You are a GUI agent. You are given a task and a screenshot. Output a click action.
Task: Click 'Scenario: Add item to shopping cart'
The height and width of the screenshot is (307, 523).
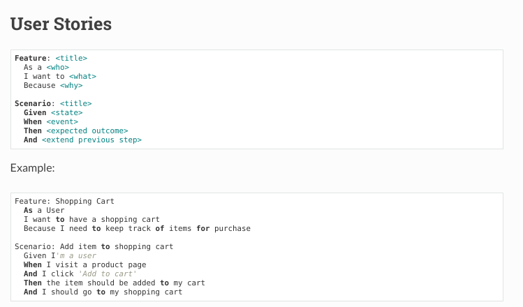coord(94,247)
